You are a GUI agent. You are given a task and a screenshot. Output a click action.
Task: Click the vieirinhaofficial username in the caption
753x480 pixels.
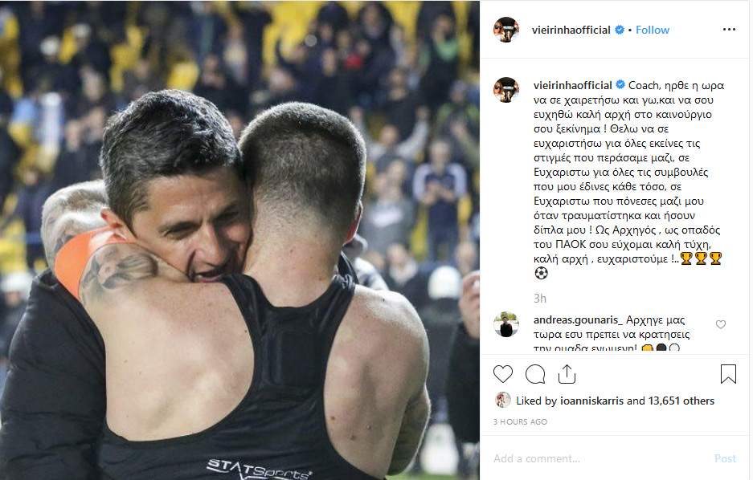pos(572,85)
